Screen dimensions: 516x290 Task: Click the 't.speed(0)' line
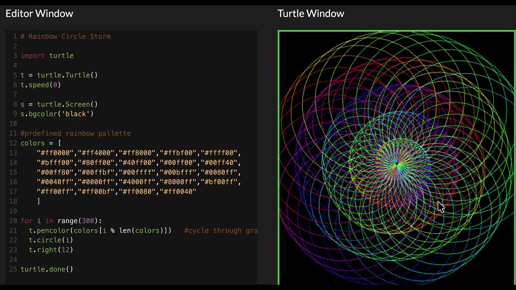tap(40, 85)
